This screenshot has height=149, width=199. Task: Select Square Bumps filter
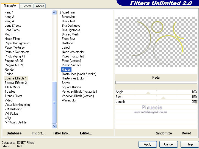[71, 87]
